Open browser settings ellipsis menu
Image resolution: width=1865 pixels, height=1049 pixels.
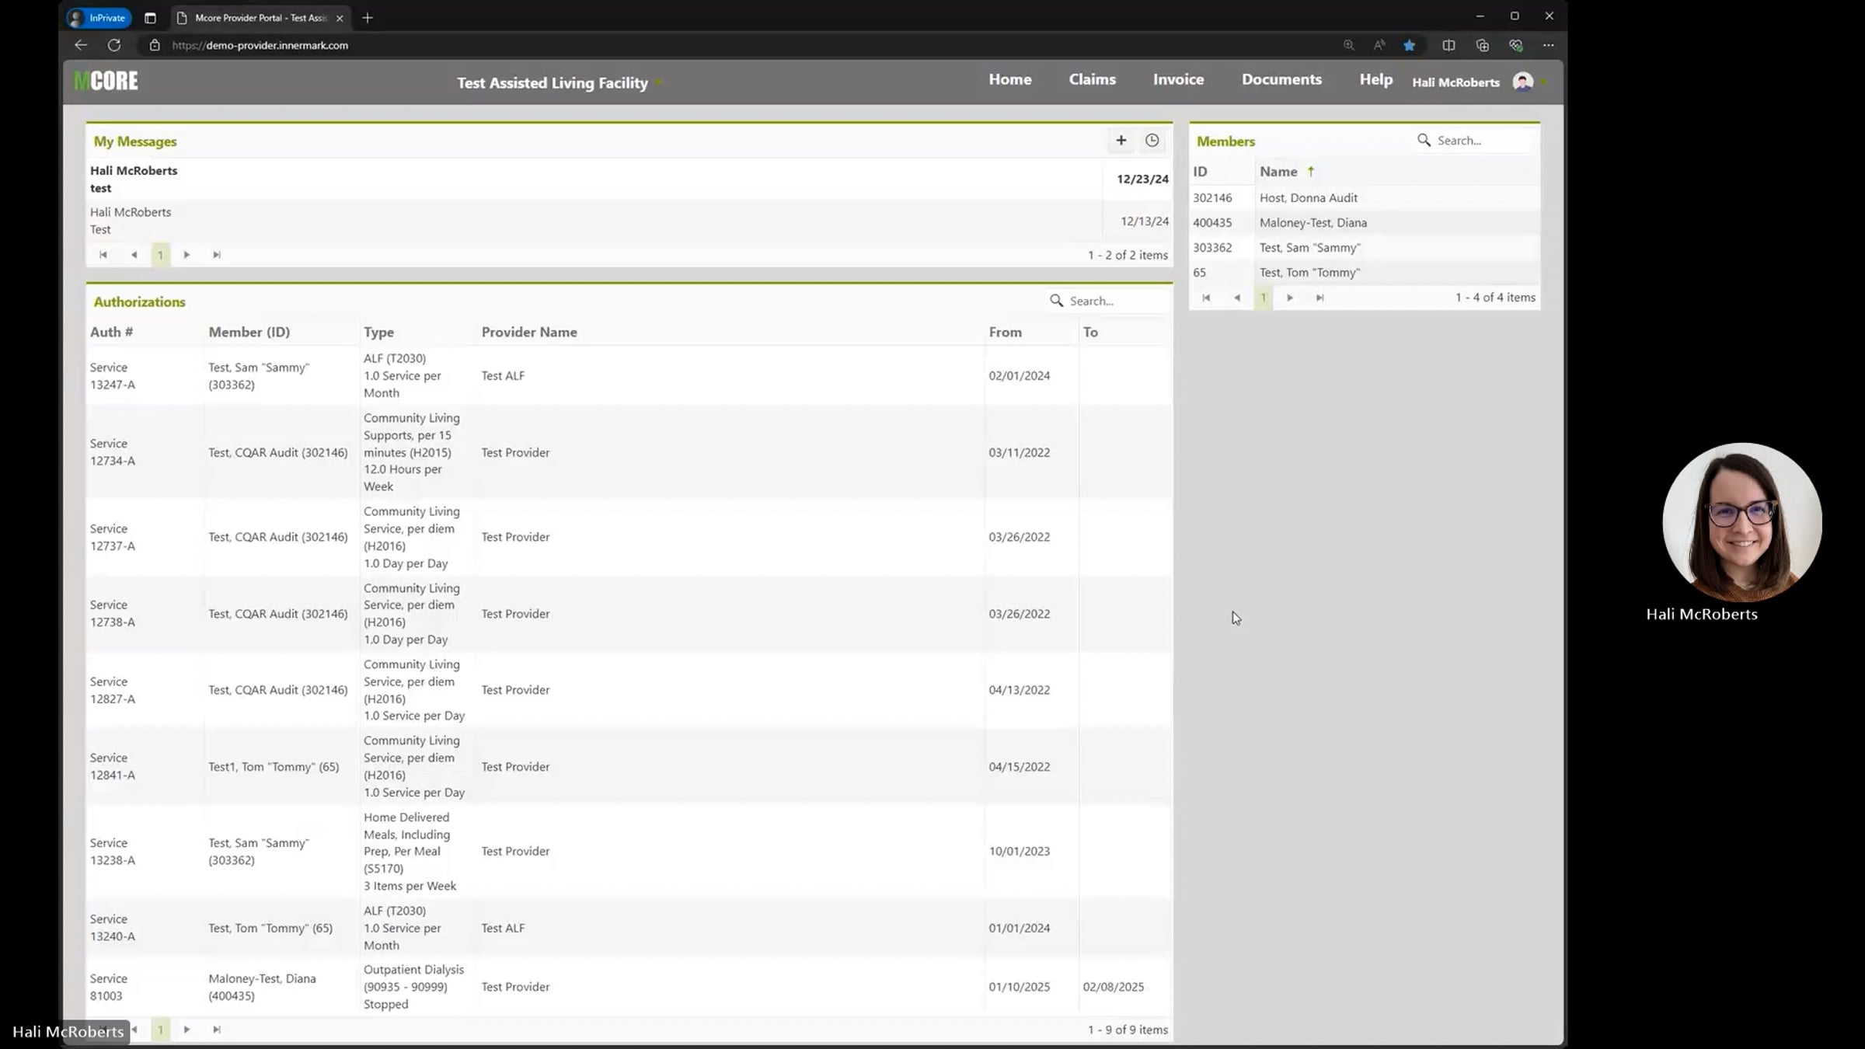1548,45
